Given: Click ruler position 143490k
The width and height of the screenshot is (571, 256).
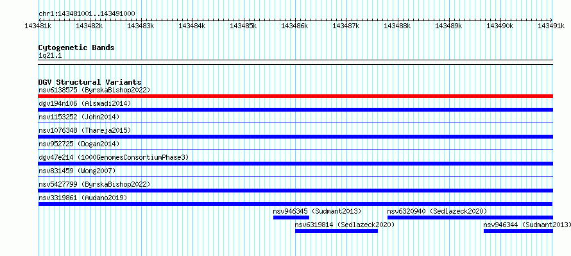Looking at the screenshot, I should (x=500, y=26).
